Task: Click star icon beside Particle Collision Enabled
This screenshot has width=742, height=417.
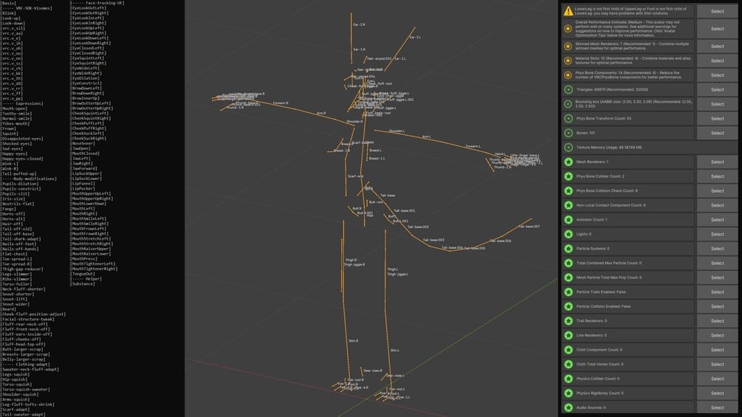Action: tap(568, 306)
